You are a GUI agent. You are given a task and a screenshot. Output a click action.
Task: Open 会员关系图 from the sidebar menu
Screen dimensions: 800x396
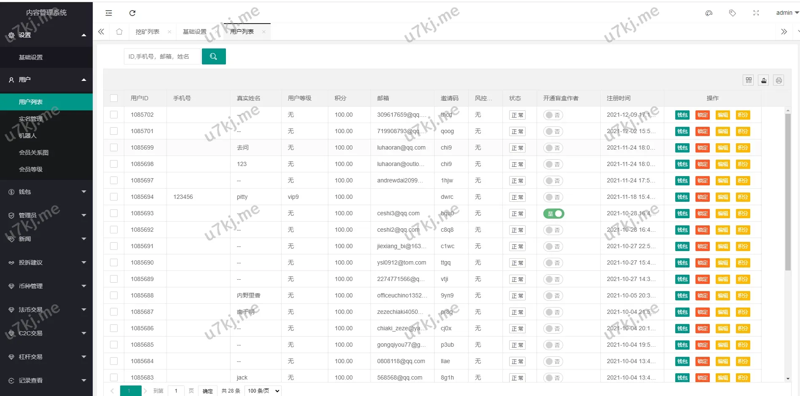tap(33, 152)
